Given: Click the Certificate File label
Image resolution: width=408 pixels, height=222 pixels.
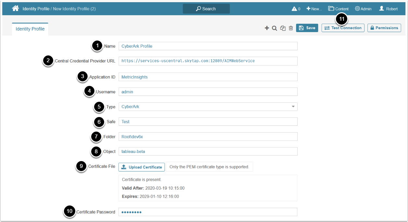Looking at the screenshot, I should tap(102, 166).
